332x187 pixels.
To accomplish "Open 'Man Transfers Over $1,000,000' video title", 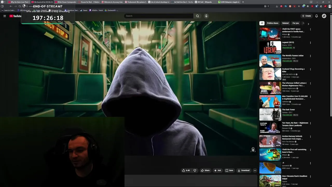I will pos(295,98).
